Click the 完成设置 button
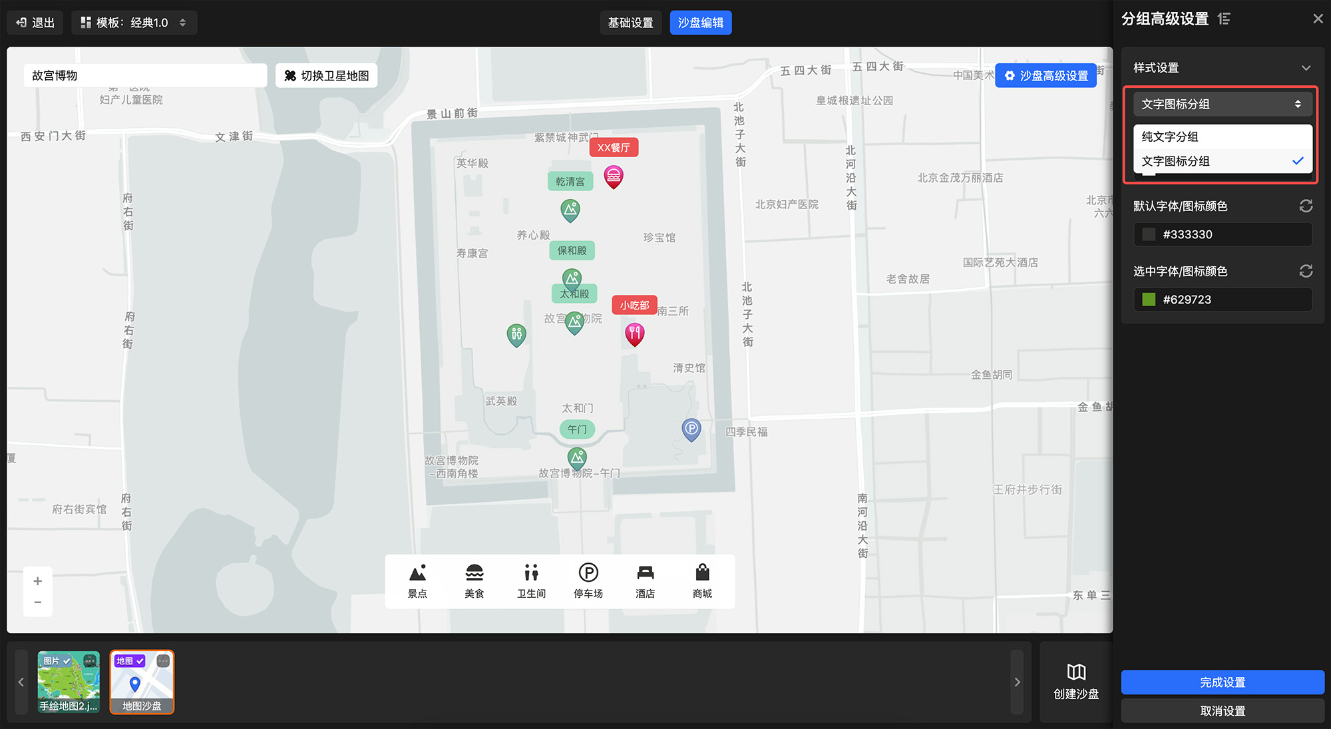The width and height of the screenshot is (1331, 729). click(1222, 682)
